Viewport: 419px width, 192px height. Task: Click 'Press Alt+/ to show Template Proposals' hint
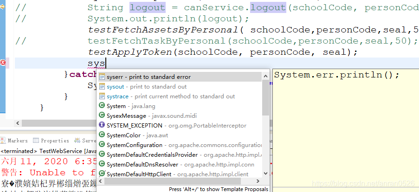(219, 189)
